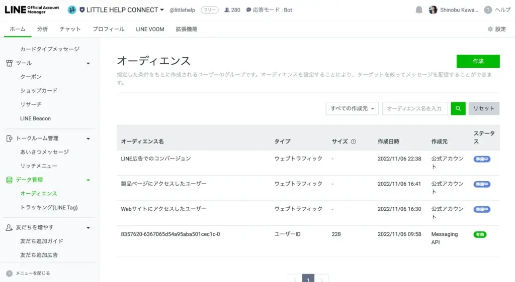The height and width of the screenshot is (282, 515).
Task: Click the リセット button
Action: tap(484, 108)
